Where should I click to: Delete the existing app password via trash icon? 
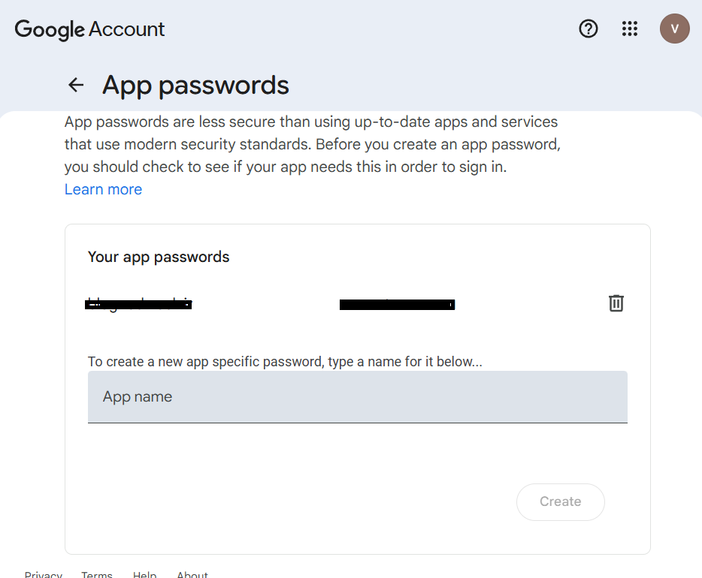(x=616, y=303)
